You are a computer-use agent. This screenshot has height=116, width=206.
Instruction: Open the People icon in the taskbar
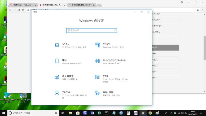(166, 113)
